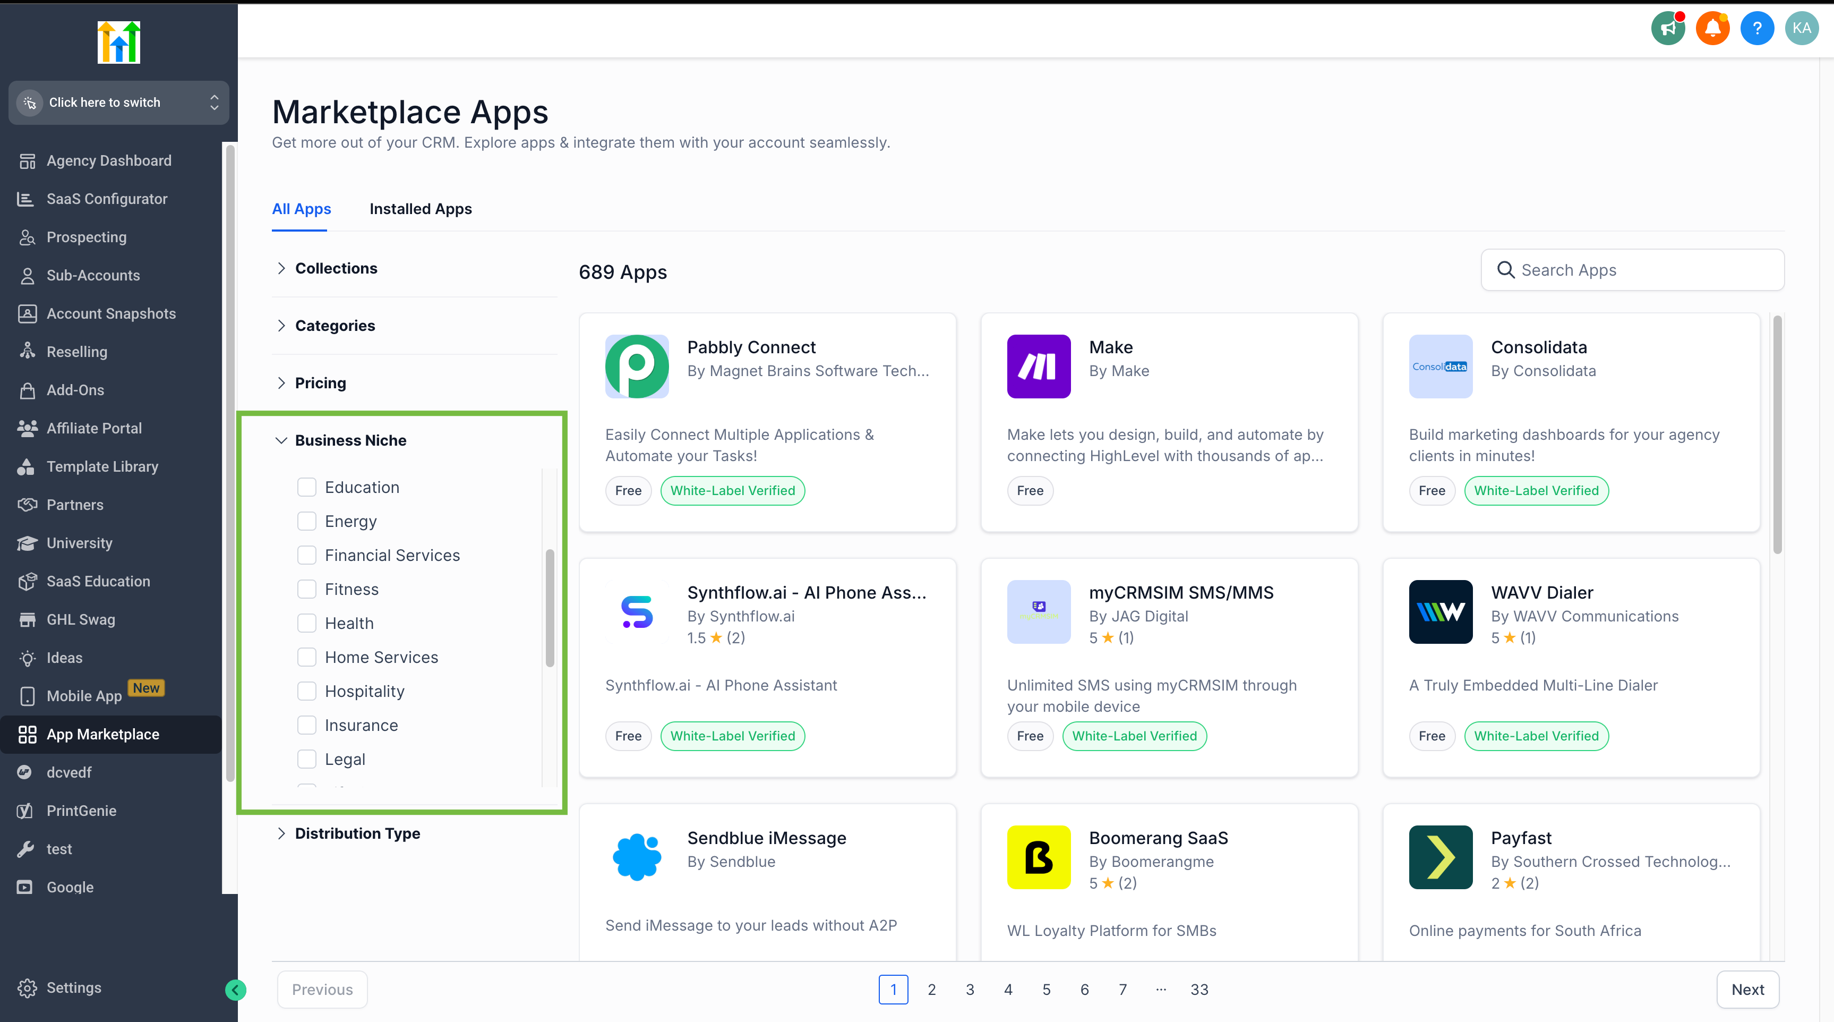
Task: Open the notifications bell icon
Action: (x=1712, y=29)
